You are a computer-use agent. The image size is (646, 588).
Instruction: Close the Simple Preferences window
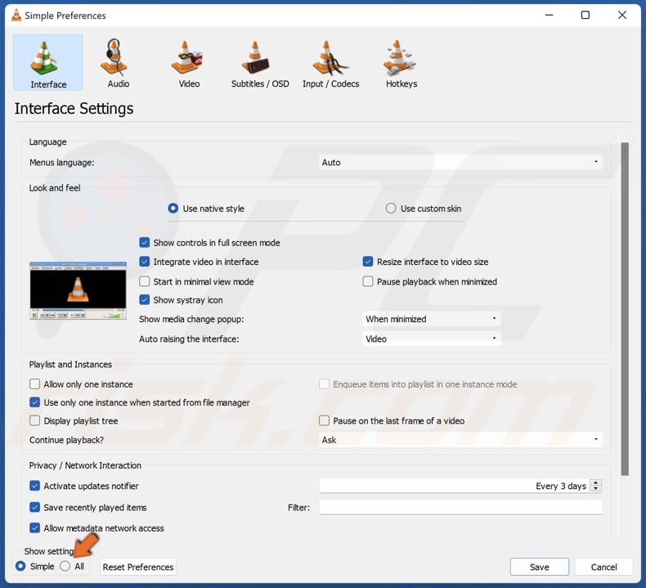click(622, 16)
